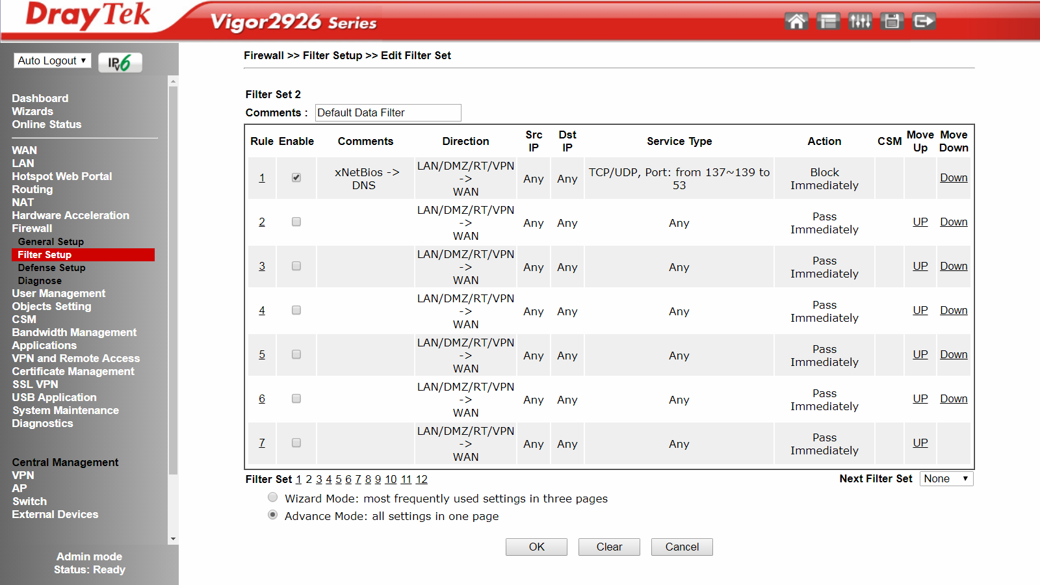Click the Cancel button

pos(682,547)
